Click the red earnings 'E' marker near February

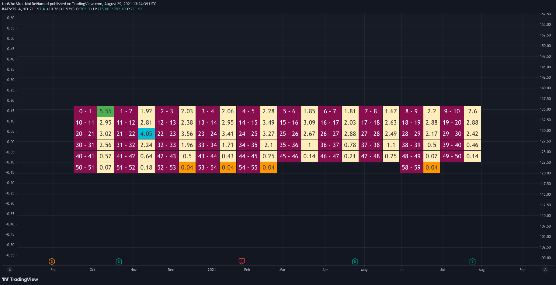coord(242,261)
